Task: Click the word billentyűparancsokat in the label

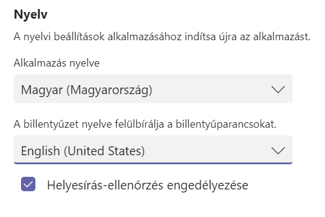Action: [x=226, y=124]
